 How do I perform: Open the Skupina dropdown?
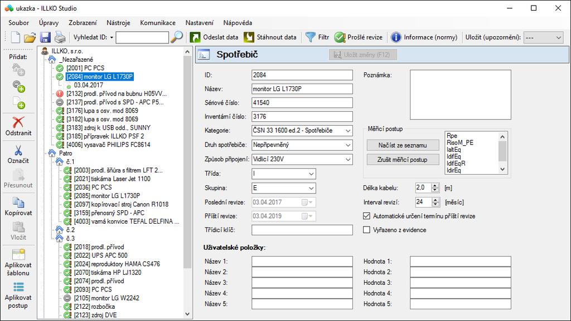(311, 188)
